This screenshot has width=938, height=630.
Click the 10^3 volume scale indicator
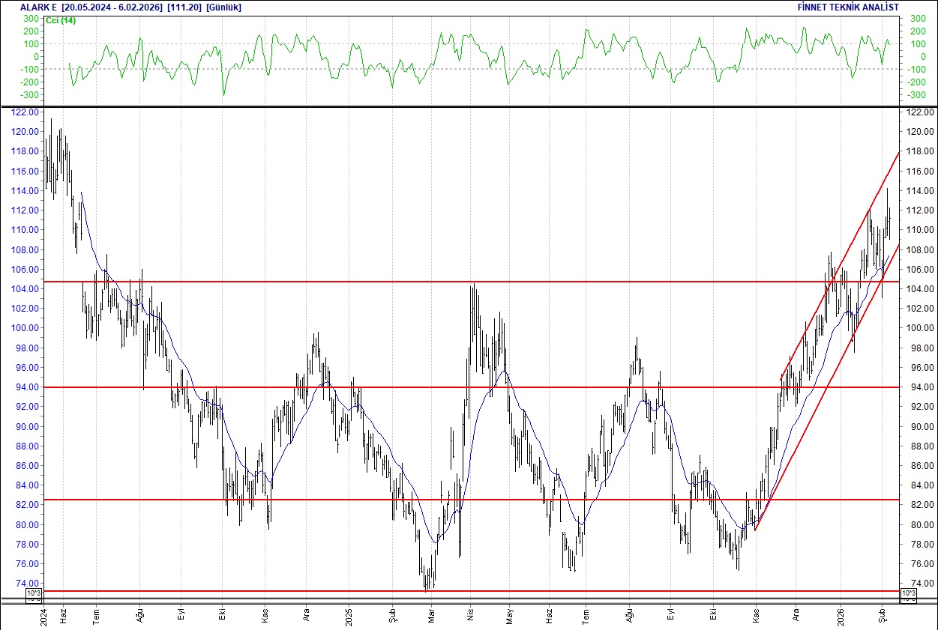33,593
